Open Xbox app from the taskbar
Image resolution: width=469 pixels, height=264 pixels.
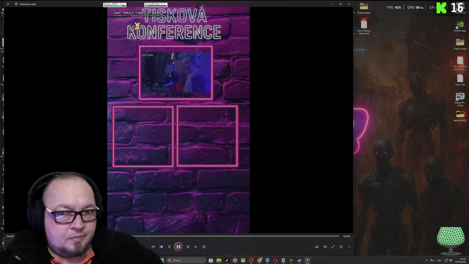click(243, 260)
